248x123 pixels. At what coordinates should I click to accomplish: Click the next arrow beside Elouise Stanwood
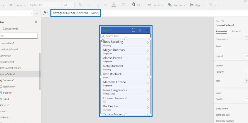click(x=148, y=99)
